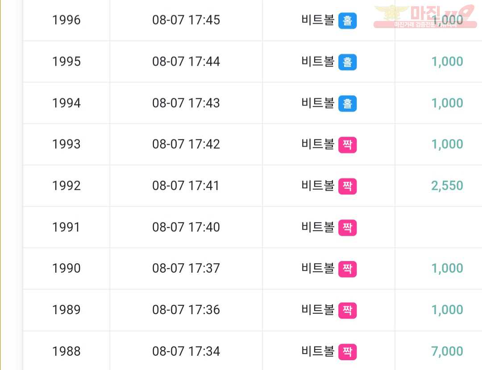Click timestamp 08-07 17:36
This screenshot has height=370, width=482.
(186, 310)
